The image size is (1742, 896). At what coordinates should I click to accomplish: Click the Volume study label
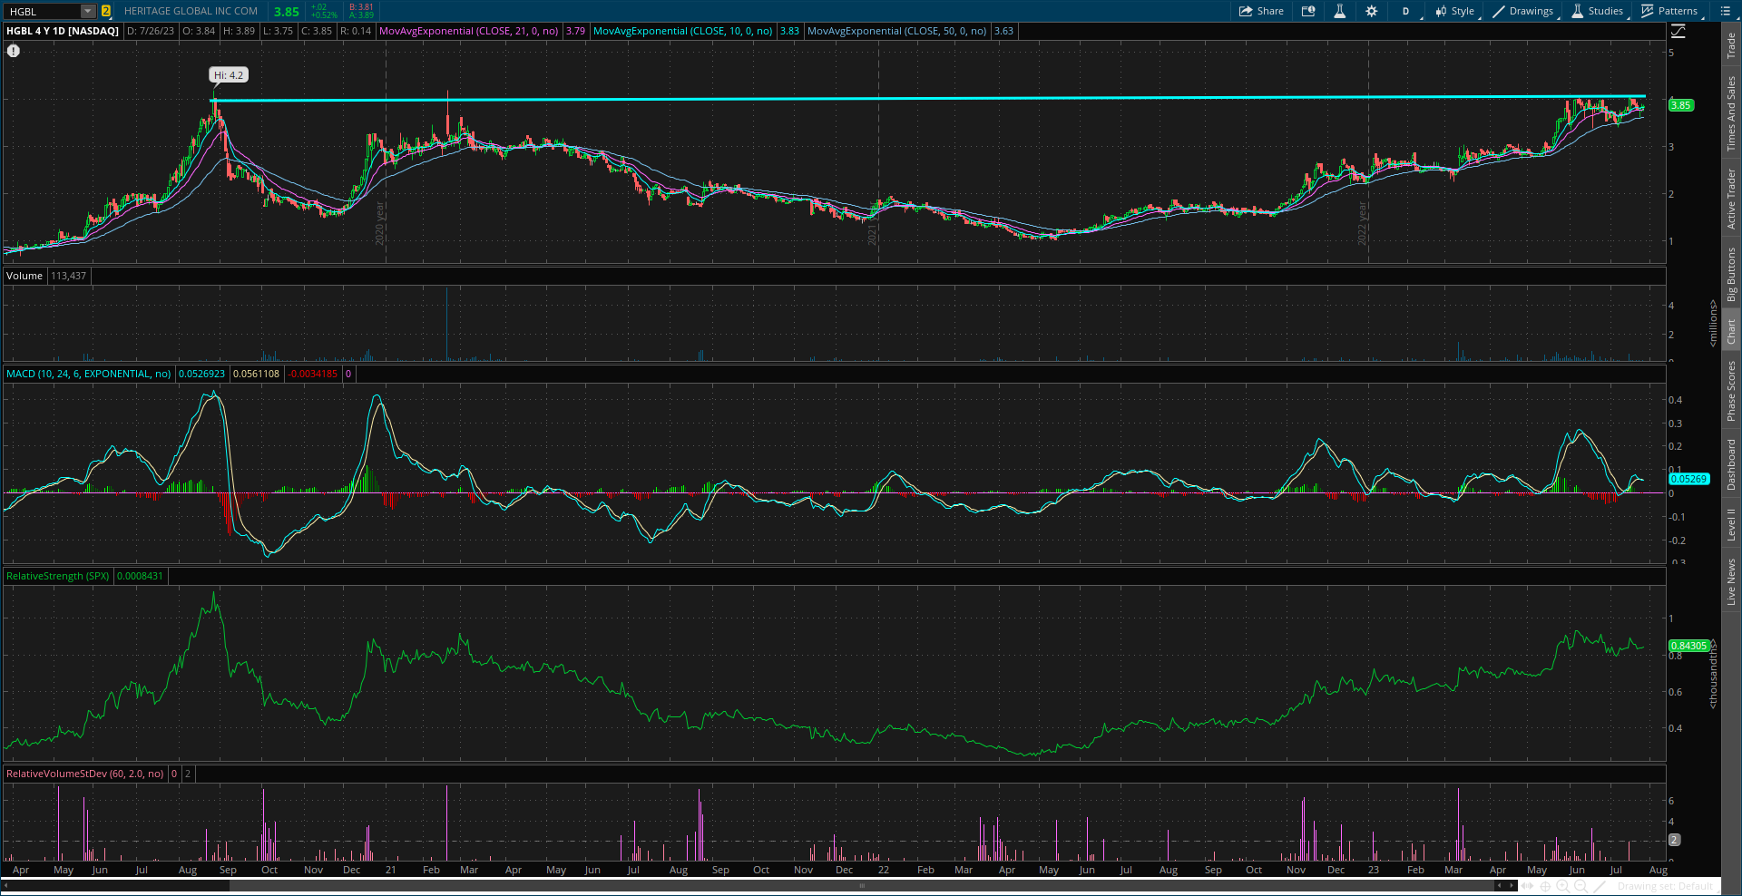click(x=24, y=276)
